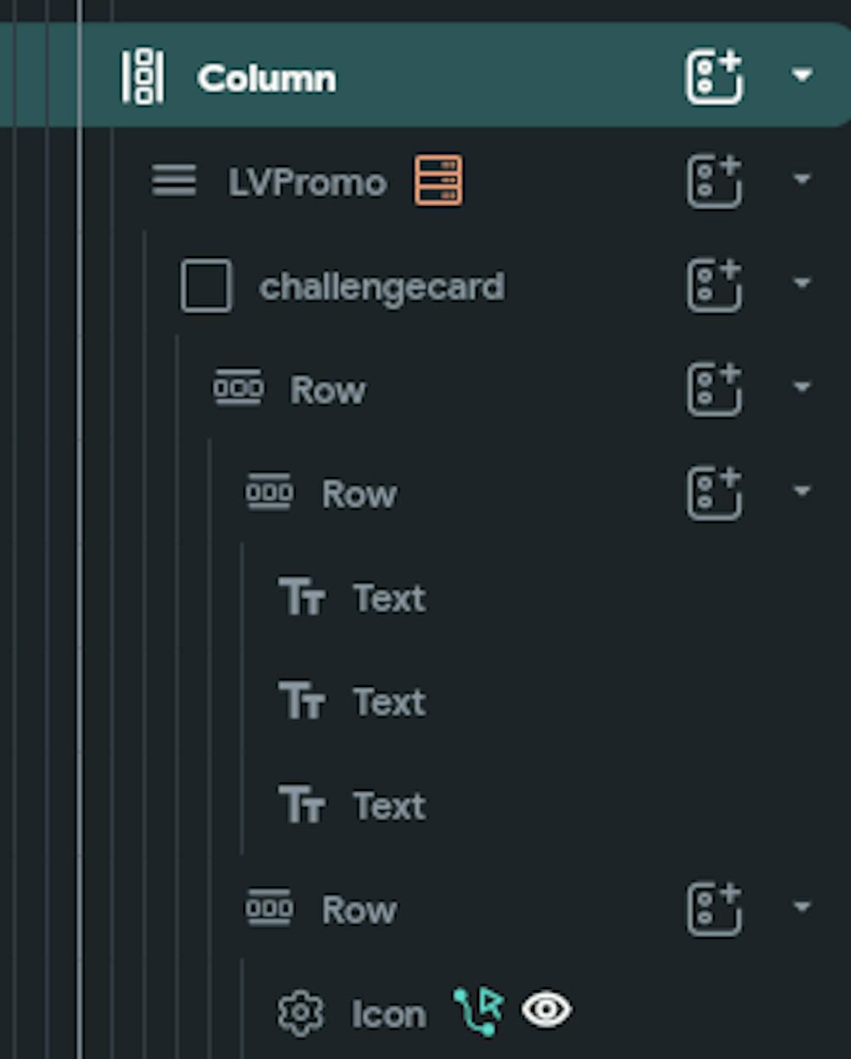Viewport: 851px width, 1059px height.
Task: Click the Row icon on the nested Row
Action: point(268,492)
